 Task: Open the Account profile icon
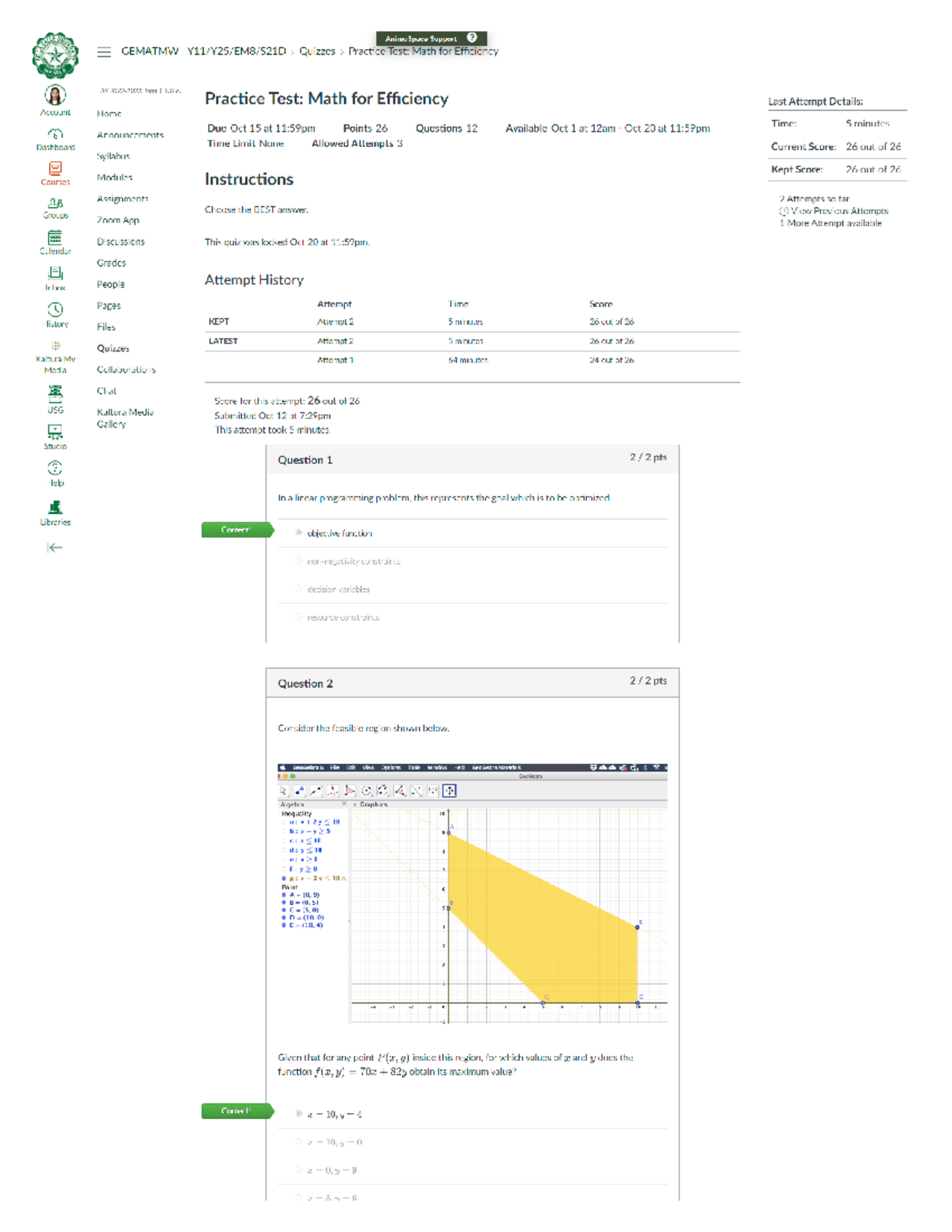[x=55, y=97]
